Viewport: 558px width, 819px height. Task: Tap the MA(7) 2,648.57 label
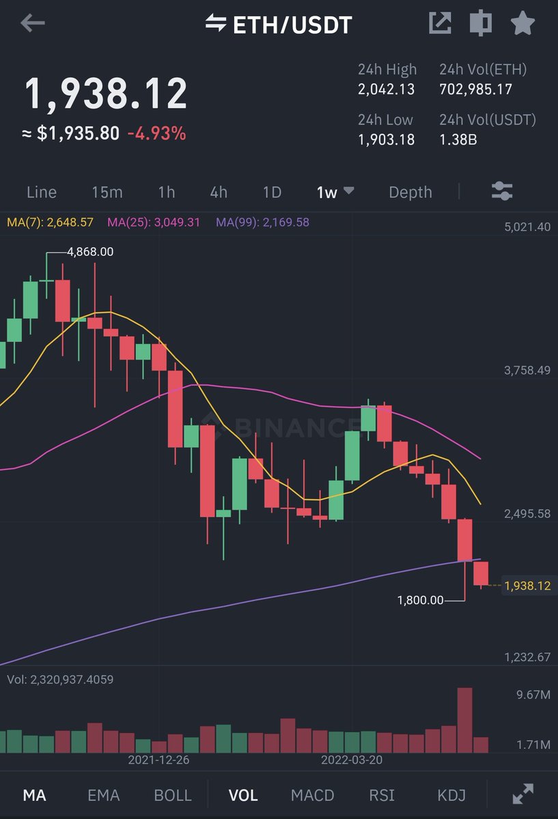[x=49, y=222]
